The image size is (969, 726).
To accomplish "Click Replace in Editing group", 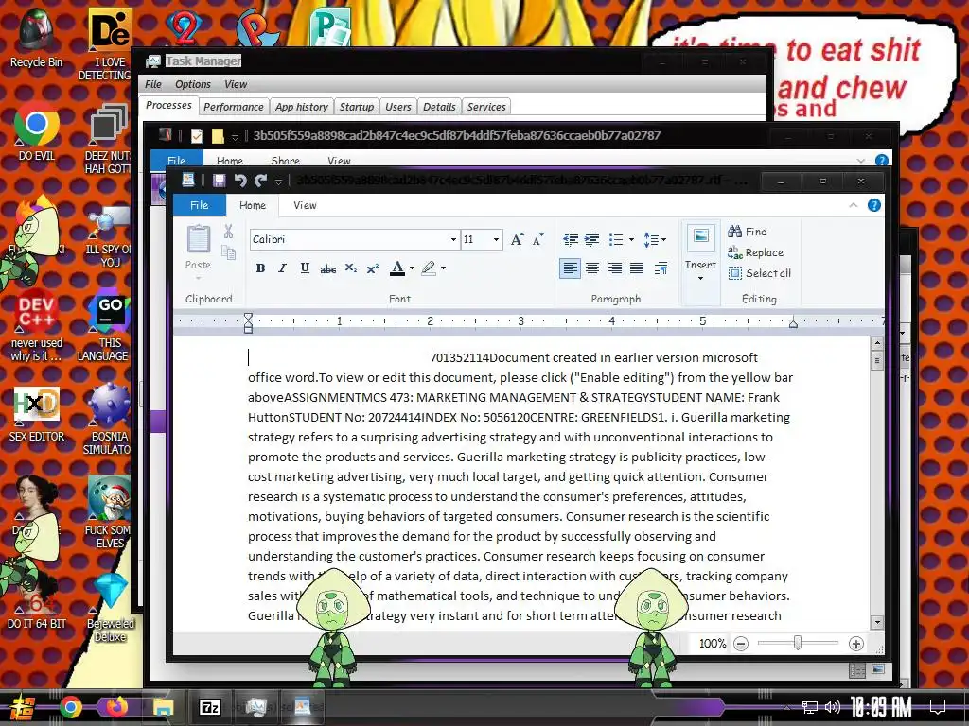I will click(756, 252).
